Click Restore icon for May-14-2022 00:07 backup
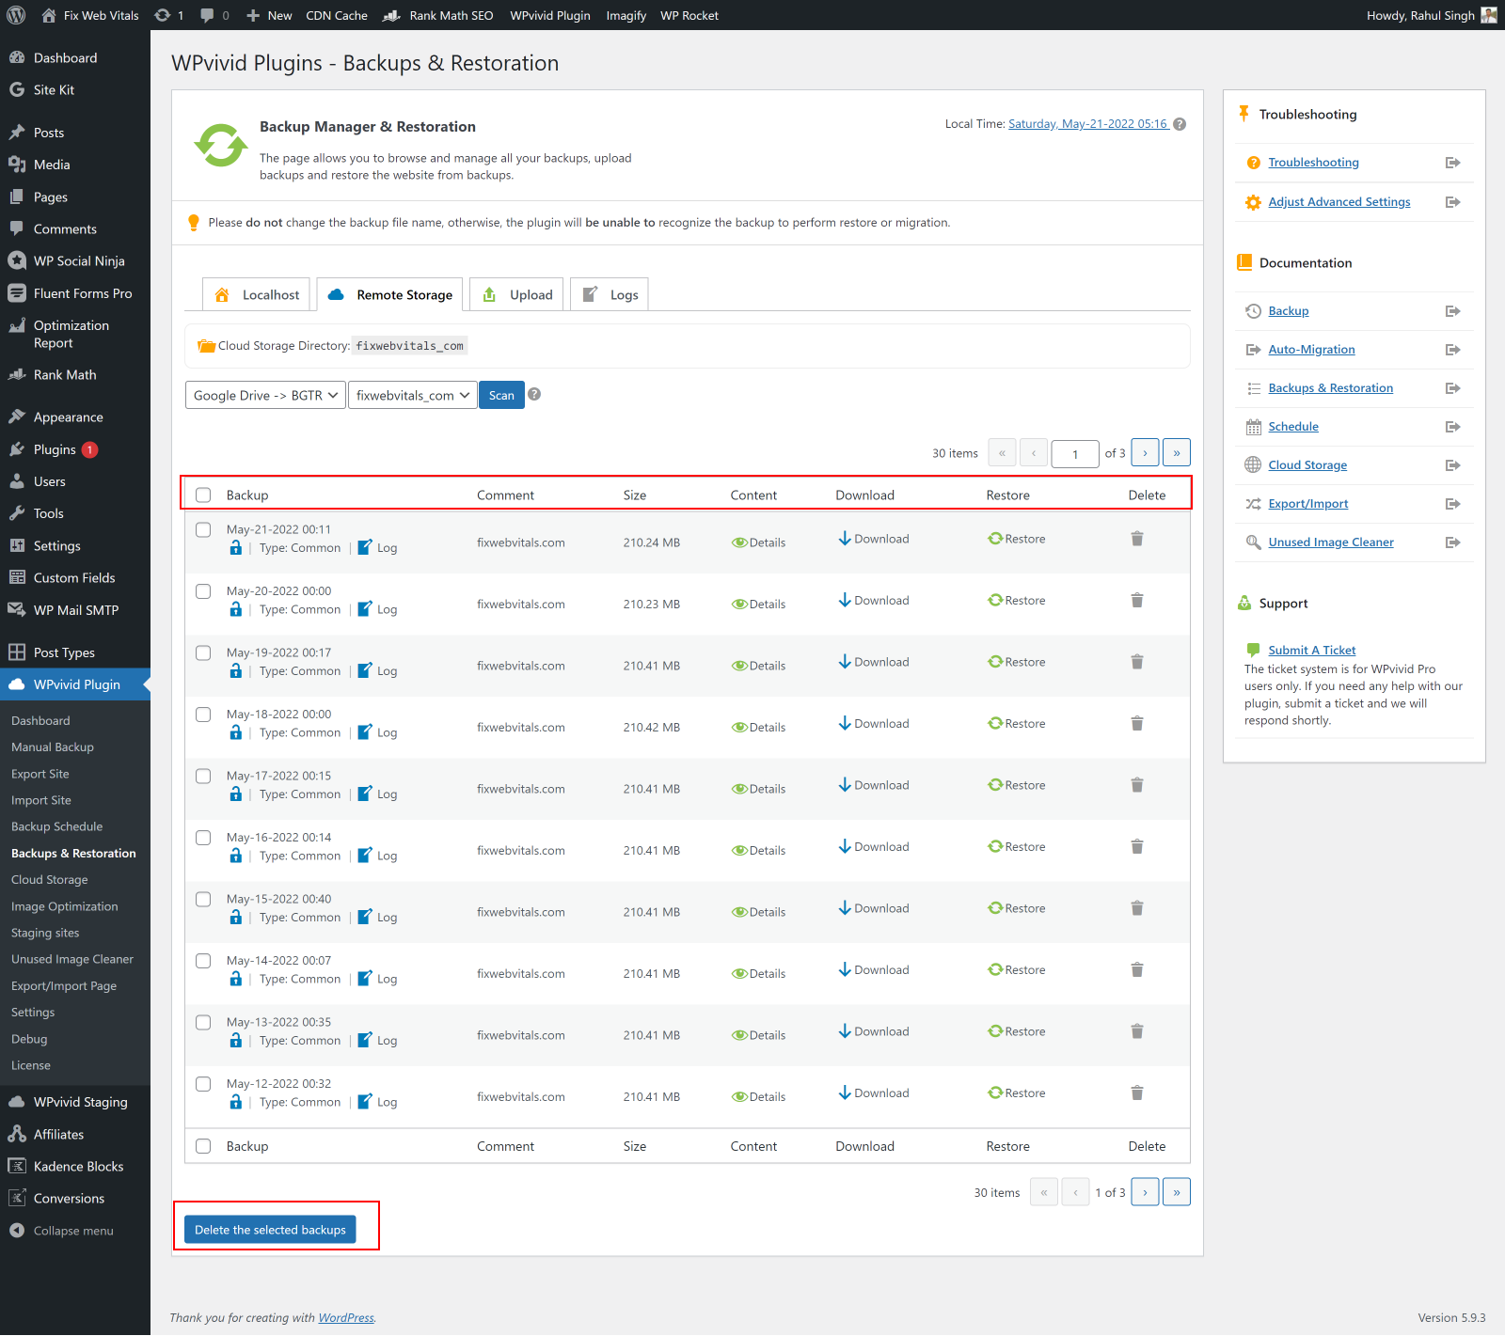 point(995,969)
